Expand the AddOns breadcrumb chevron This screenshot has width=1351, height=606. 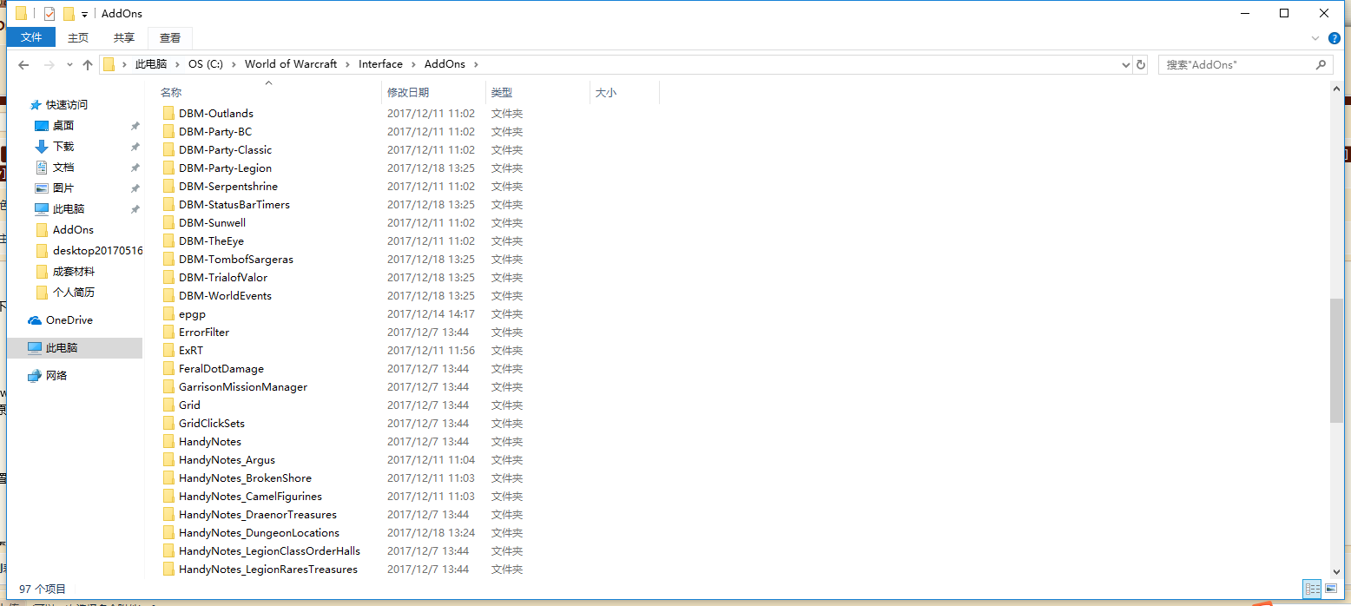tap(476, 64)
